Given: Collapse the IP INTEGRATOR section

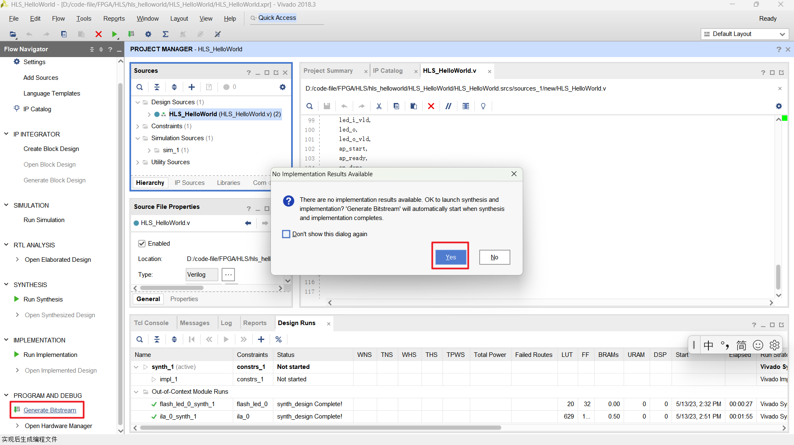Looking at the screenshot, I should click(6, 134).
